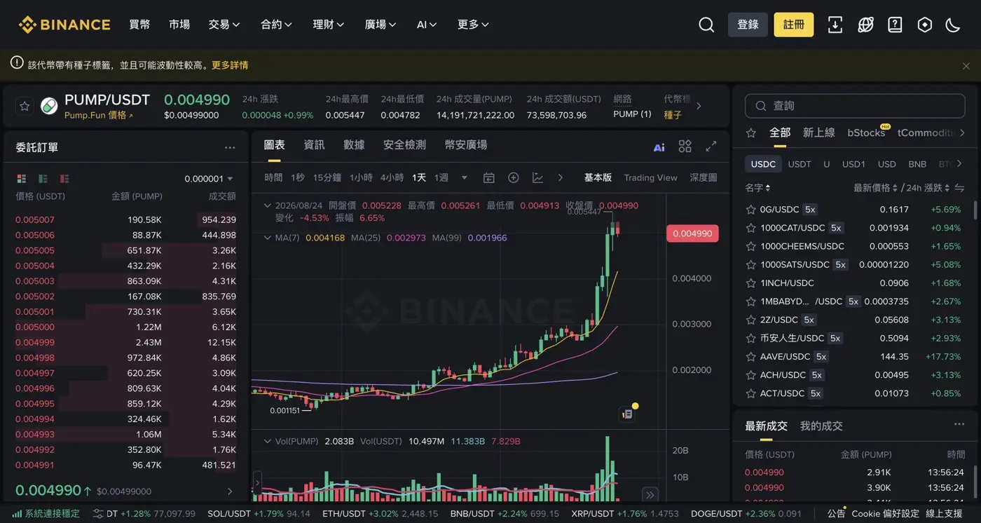Open the 廣場 dropdown menu

point(380,25)
